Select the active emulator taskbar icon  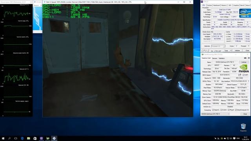[x=54, y=138]
